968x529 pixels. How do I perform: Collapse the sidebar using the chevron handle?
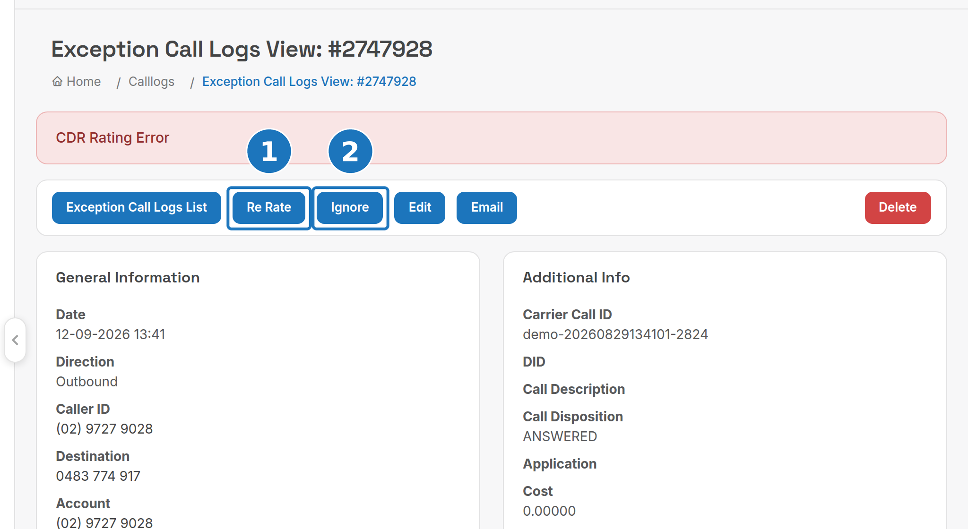point(15,340)
